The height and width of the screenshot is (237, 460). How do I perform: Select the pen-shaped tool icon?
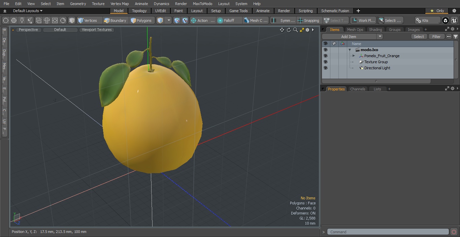point(22,21)
